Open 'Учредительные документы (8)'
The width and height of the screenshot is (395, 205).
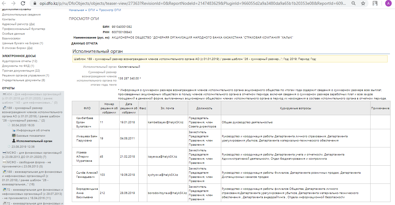[x=24, y=80]
